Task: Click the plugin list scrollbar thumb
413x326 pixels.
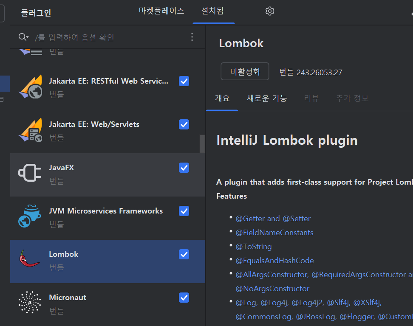Action: point(202,143)
